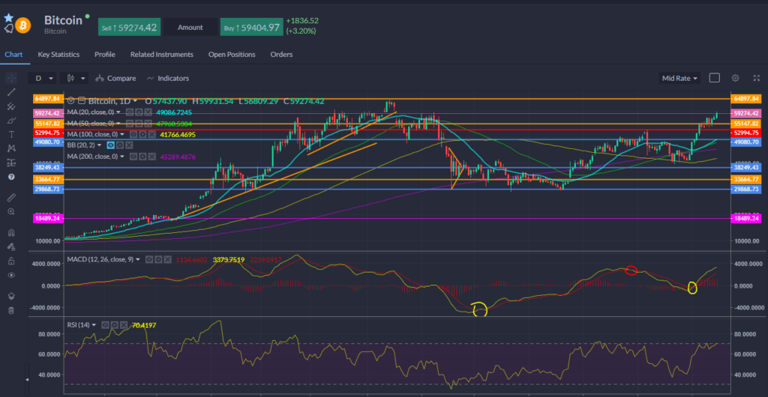Open the Key Statistics tab
The image size is (768, 397).
58,54
